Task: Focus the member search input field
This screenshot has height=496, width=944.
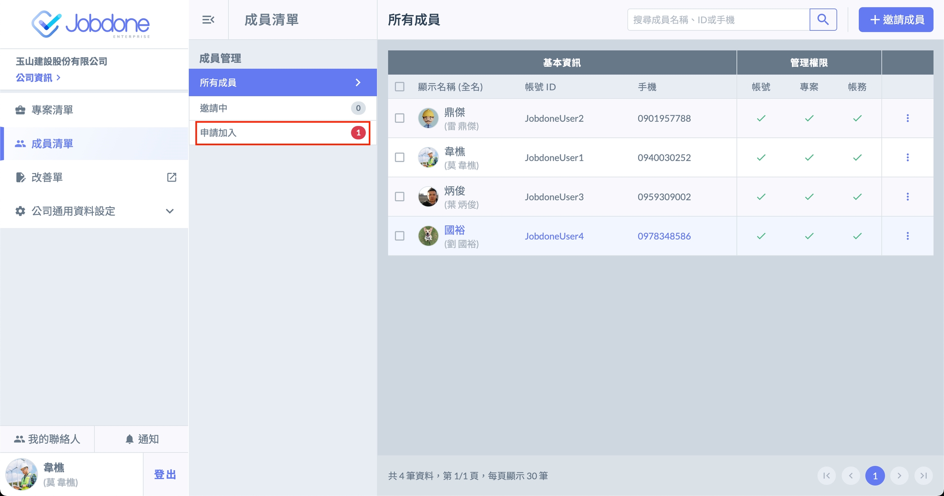Action: point(718,20)
